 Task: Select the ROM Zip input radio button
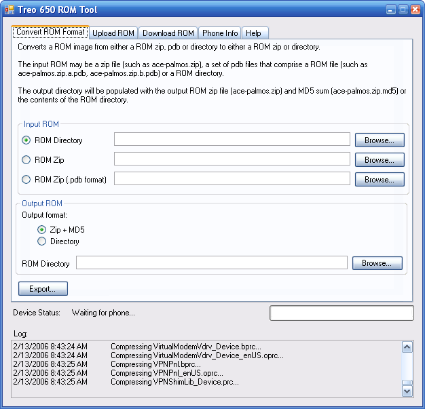pos(26,160)
